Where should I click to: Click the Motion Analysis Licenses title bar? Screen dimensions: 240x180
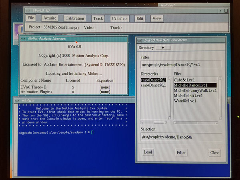pos(76,39)
